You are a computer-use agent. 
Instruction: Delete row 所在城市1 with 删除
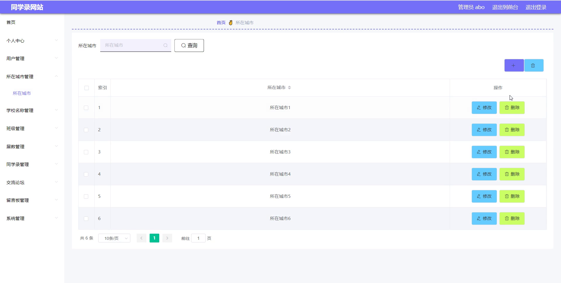512,108
